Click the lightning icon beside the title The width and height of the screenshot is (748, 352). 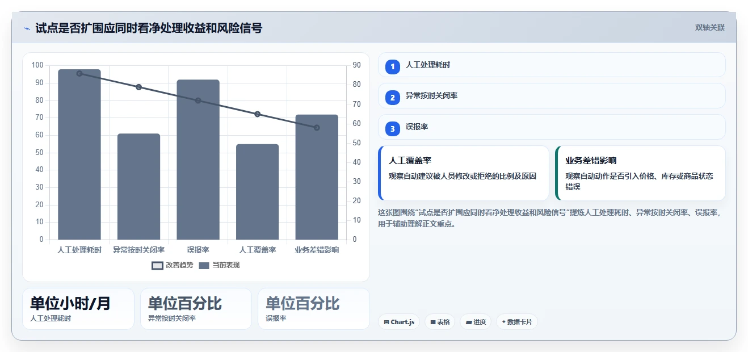(27, 28)
